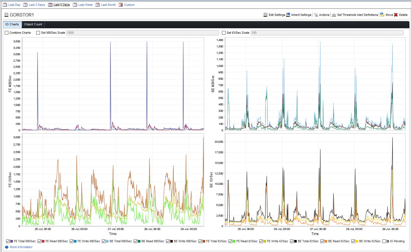Click the IO/Sec scale input field
Viewport: 412px width, 252px height.
(327, 33)
